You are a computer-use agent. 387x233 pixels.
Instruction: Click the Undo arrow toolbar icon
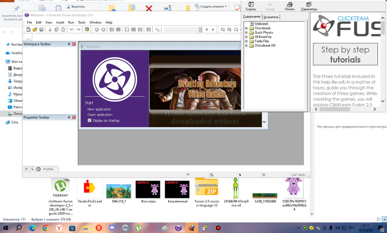(x=71, y=30)
